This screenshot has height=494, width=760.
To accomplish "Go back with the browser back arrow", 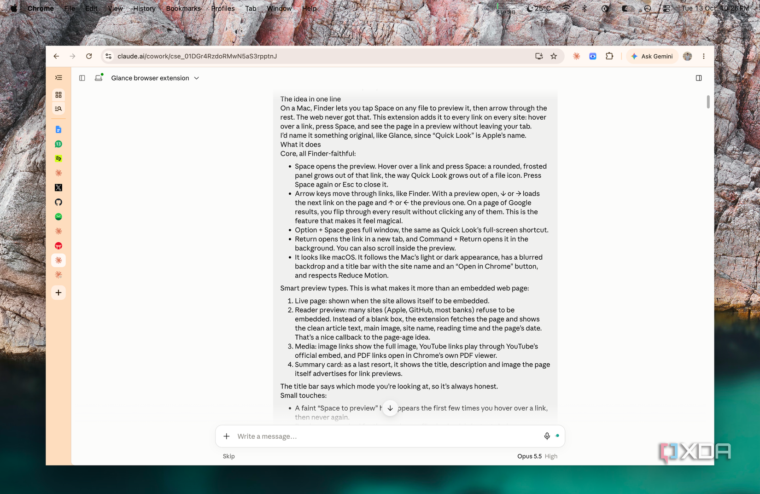I will tap(56, 56).
